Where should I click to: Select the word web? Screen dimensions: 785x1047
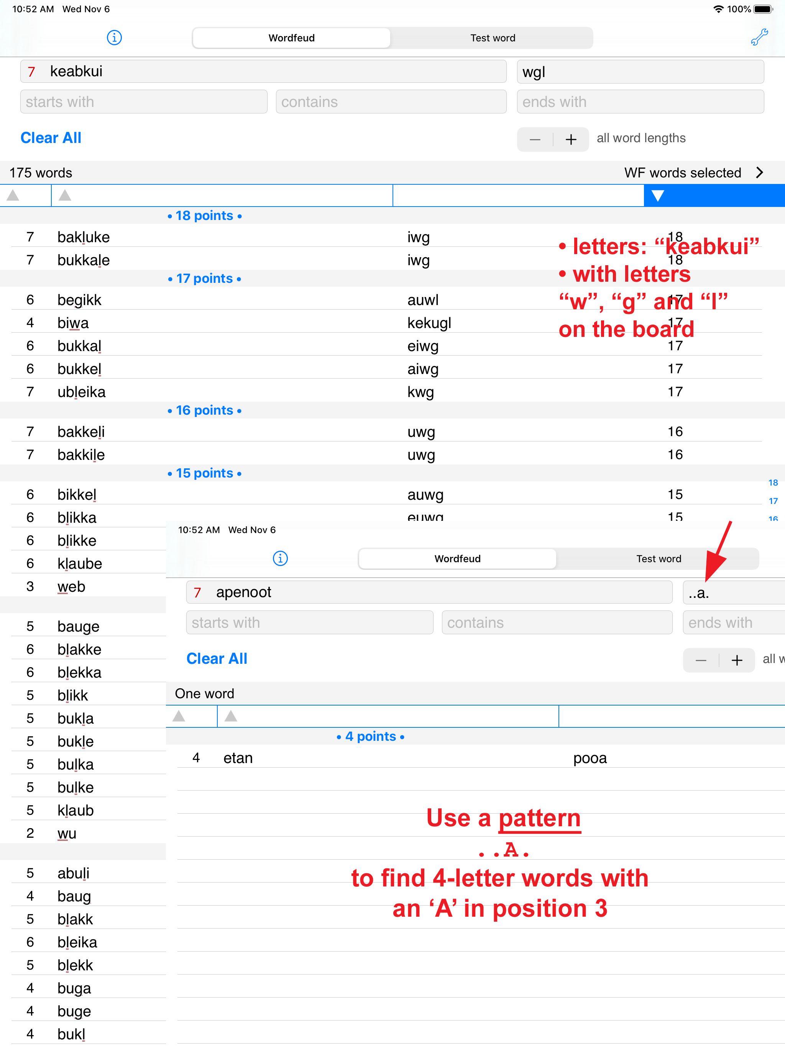point(72,586)
